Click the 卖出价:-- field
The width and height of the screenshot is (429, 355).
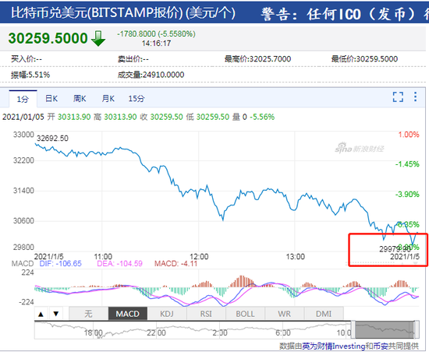point(133,58)
